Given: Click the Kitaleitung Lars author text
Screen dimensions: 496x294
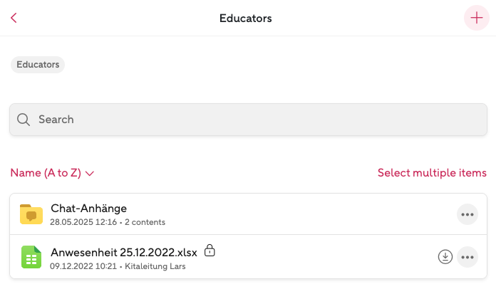Looking at the screenshot, I should 155,266.
